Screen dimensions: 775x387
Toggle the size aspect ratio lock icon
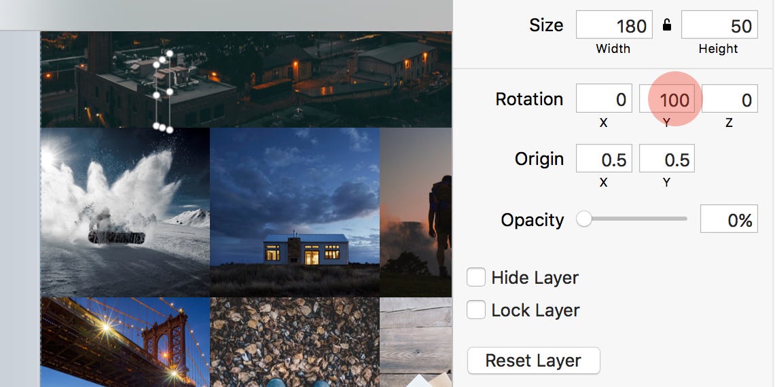point(667,25)
